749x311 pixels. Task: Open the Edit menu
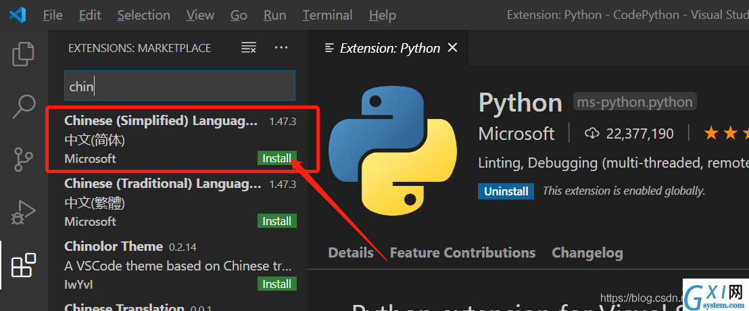coord(90,16)
